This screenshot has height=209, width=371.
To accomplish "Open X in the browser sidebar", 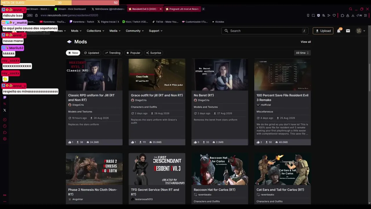I will pyautogui.click(x=5, y=110).
